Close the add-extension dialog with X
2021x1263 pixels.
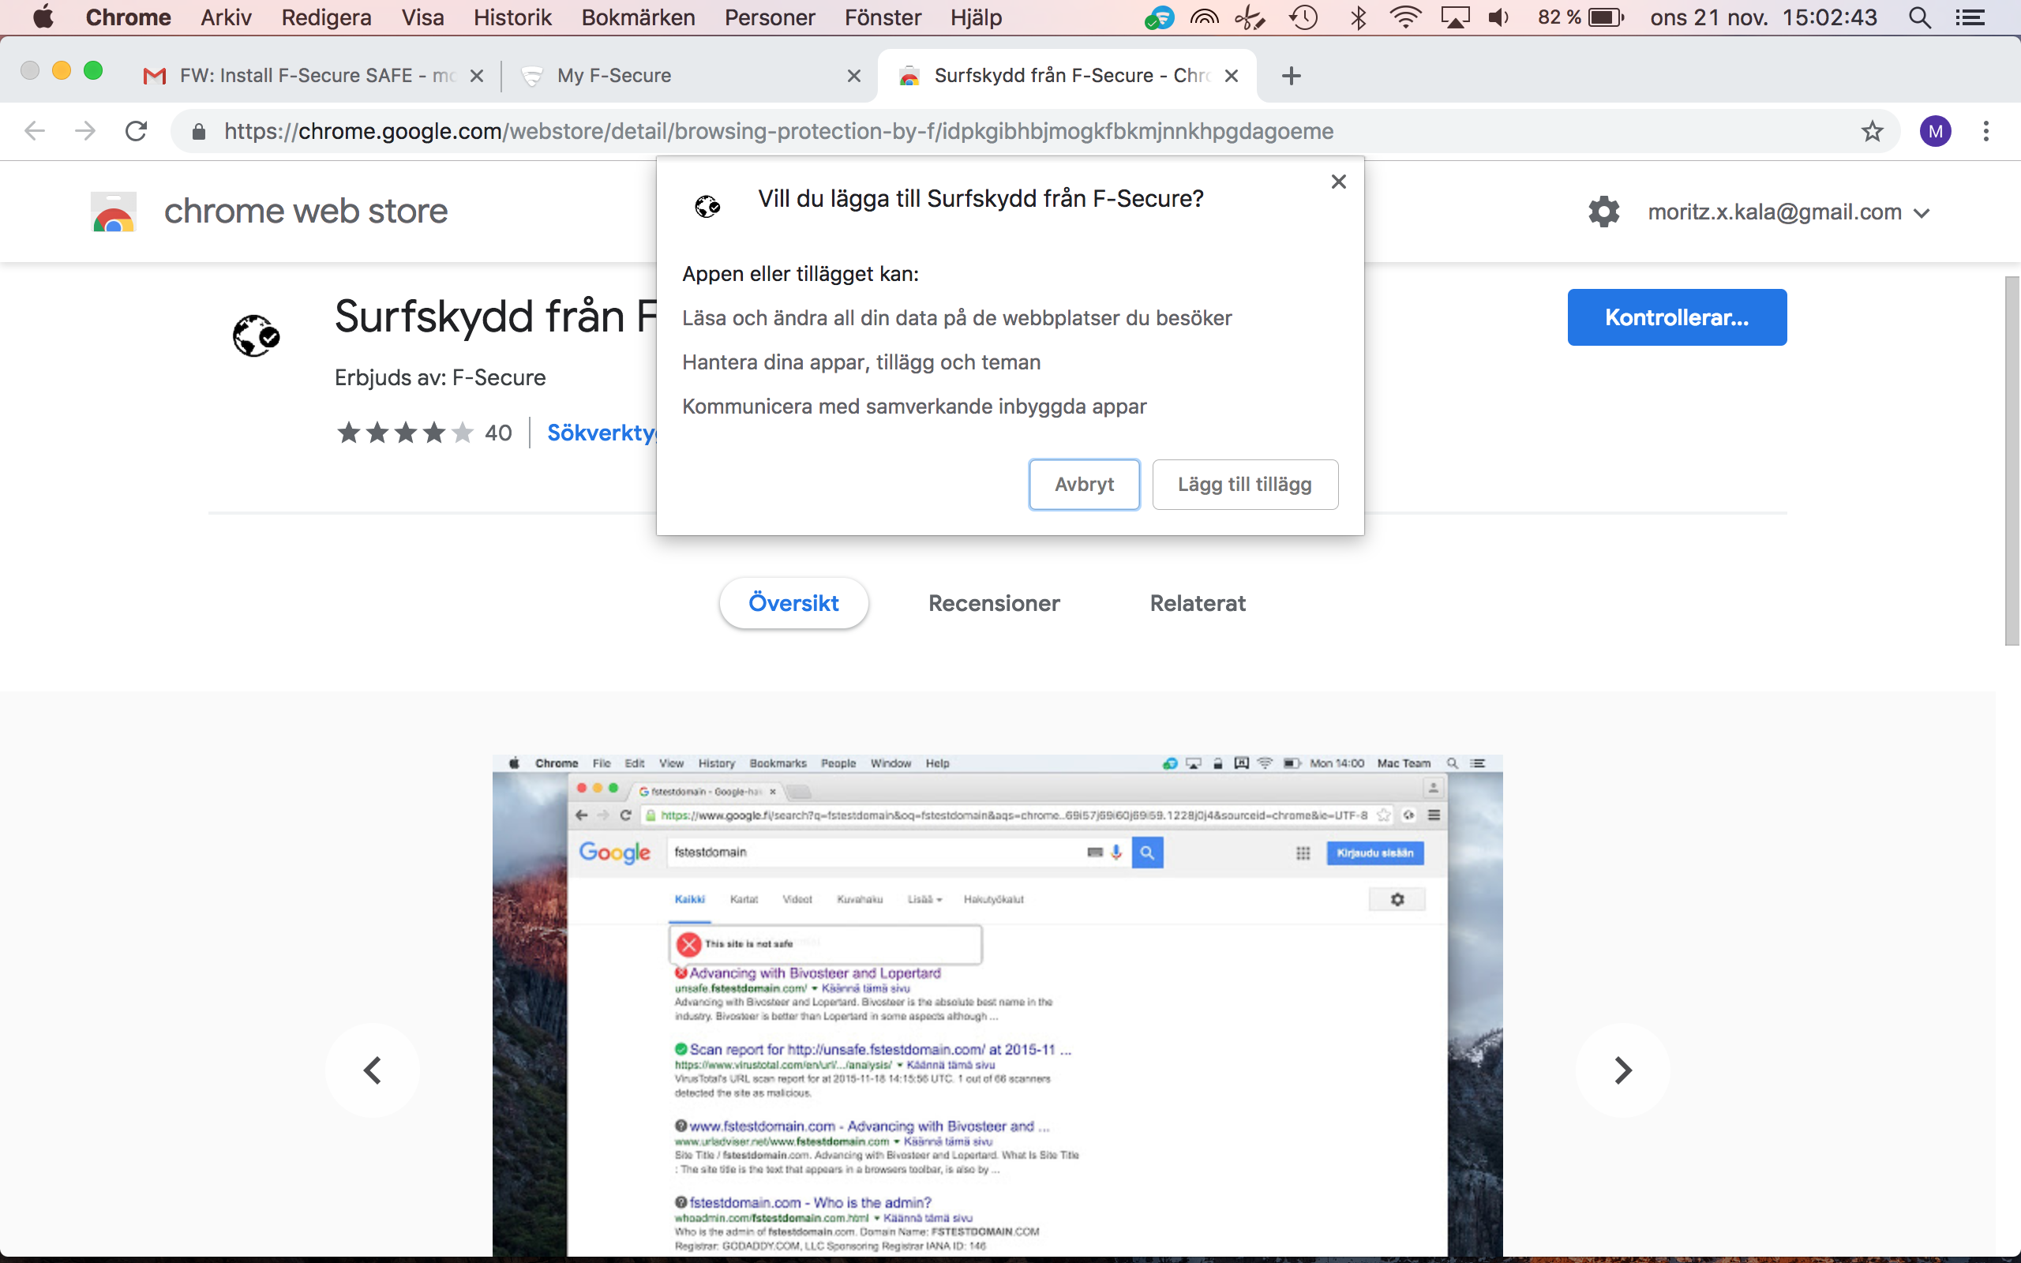coord(1338,182)
